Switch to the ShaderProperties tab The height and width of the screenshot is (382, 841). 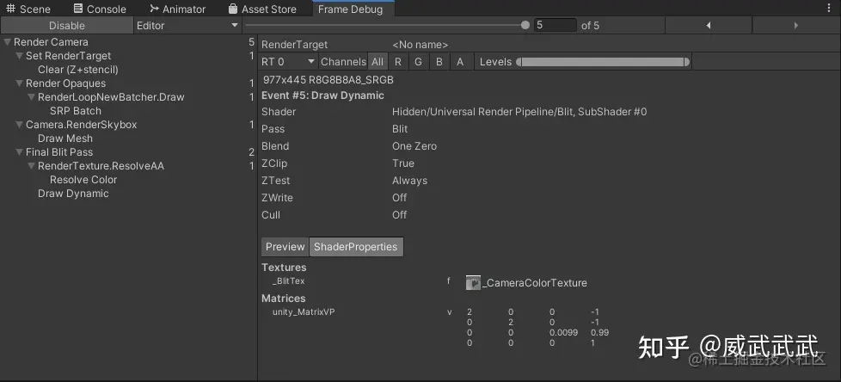(356, 247)
